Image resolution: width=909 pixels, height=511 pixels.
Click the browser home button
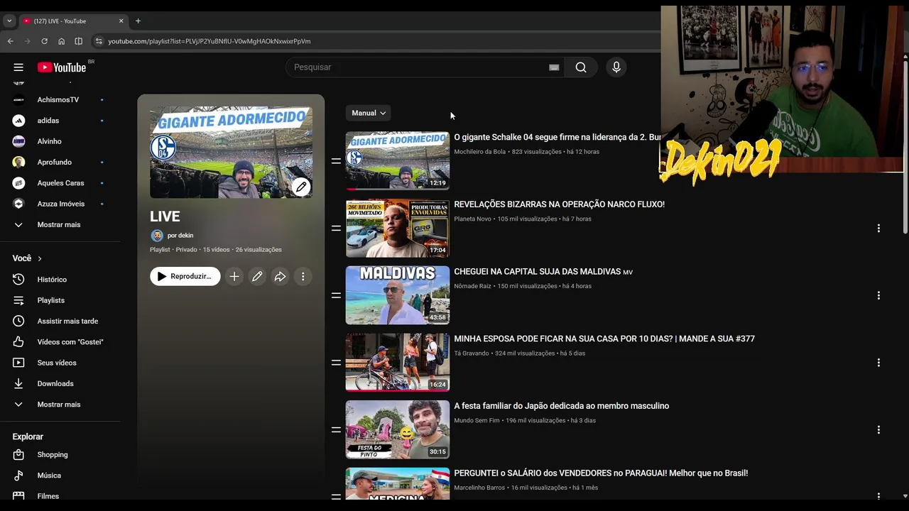pos(61,41)
